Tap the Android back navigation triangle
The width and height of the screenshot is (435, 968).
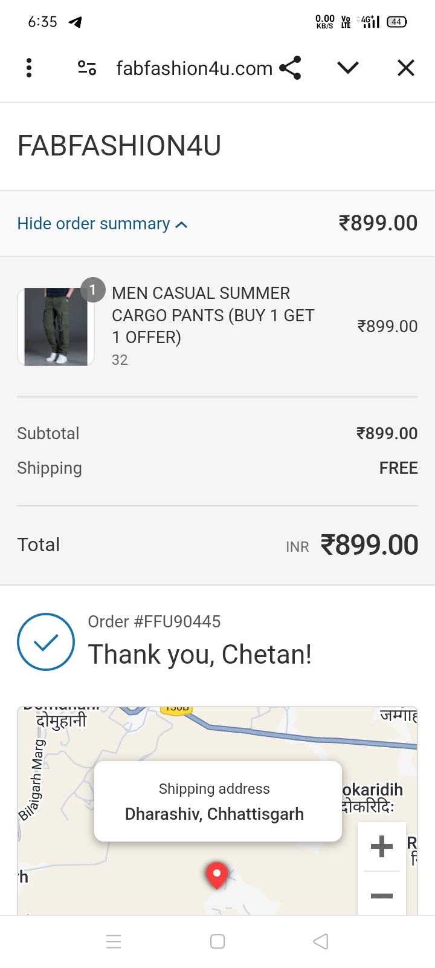[321, 941]
